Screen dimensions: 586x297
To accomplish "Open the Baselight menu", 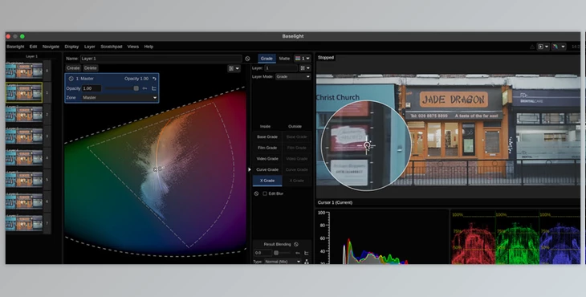I will [15, 47].
